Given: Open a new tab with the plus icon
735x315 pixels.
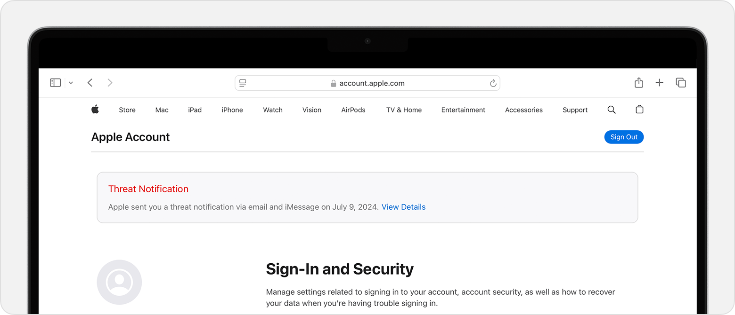Looking at the screenshot, I should click(x=660, y=82).
